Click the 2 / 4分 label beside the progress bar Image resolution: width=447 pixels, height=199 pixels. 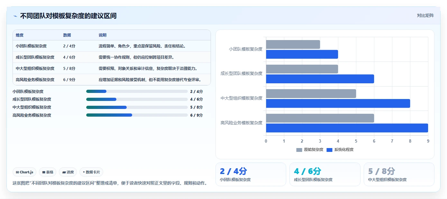tap(196, 92)
